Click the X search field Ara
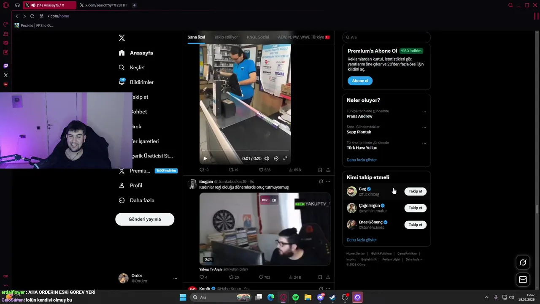 pos(386,37)
